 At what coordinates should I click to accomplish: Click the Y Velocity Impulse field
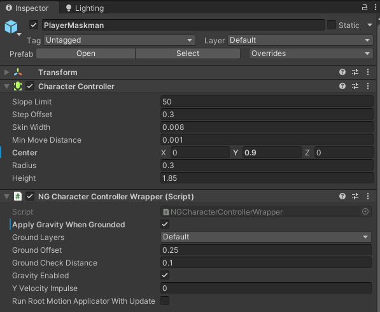(x=266, y=288)
